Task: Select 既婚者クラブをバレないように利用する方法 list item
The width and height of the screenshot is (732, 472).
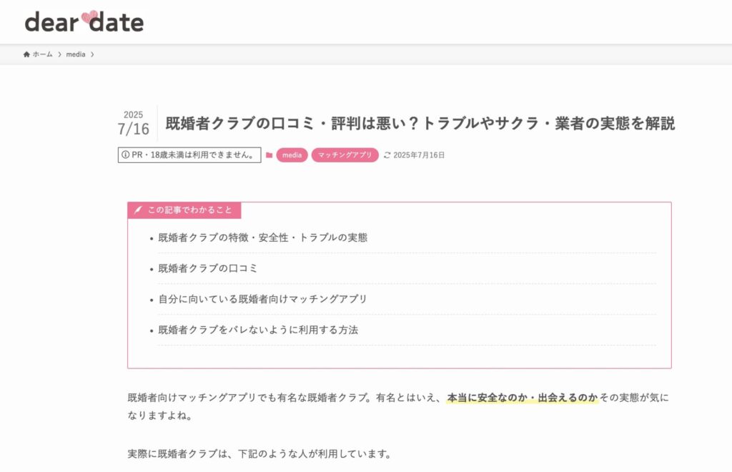Action: 257,330
